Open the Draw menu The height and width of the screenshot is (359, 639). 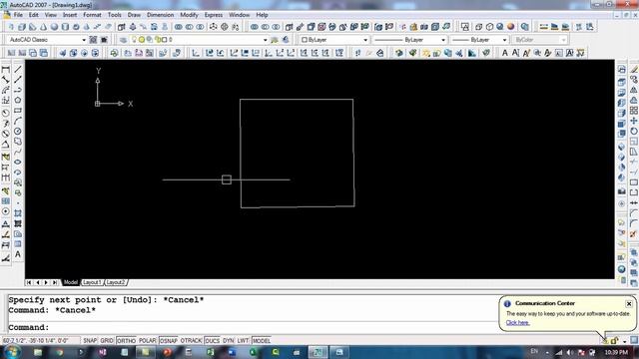pyautogui.click(x=134, y=15)
